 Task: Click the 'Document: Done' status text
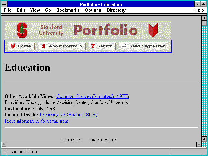tap(21, 152)
